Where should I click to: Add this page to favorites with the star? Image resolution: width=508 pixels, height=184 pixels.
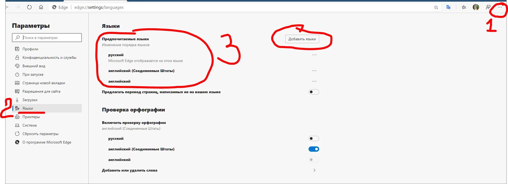(436, 7)
